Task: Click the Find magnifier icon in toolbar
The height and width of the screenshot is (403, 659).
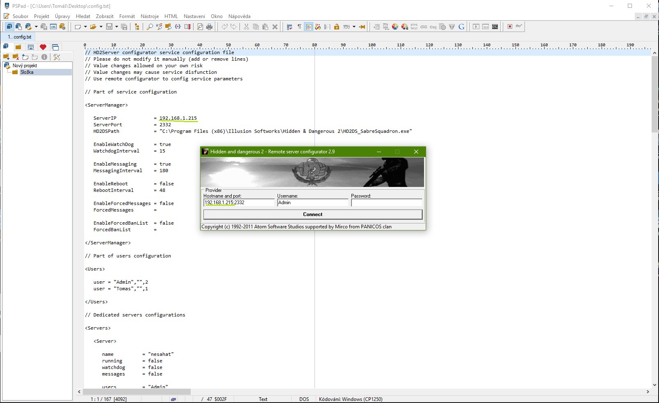Action: click(x=150, y=27)
